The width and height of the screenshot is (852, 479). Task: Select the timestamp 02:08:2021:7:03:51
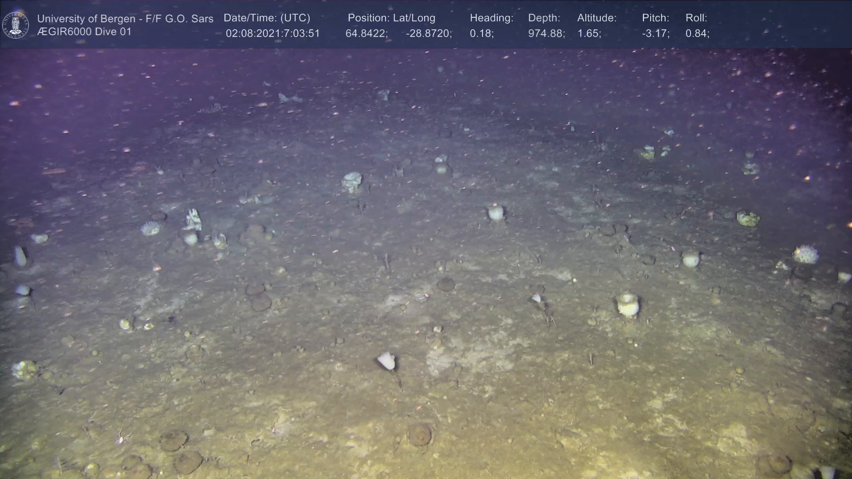point(272,33)
